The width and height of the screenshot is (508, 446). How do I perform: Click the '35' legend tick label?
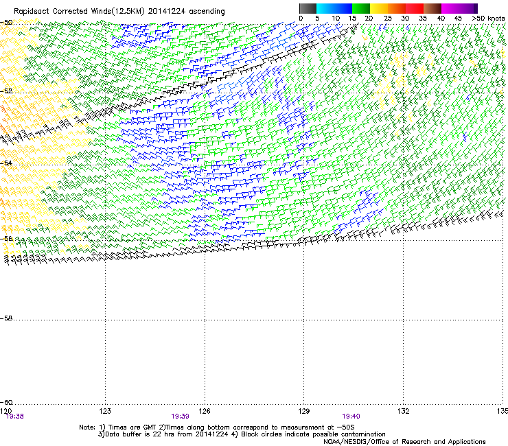(x=423, y=19)
